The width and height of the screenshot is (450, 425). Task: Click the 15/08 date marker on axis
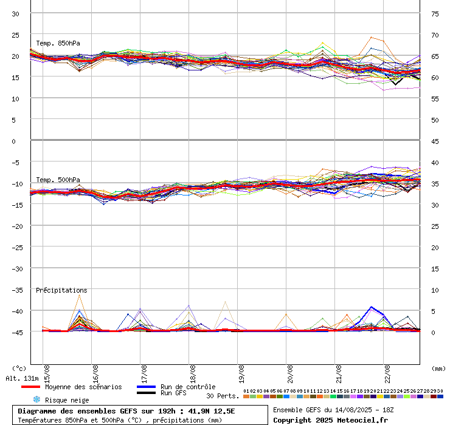coord(47,372)
